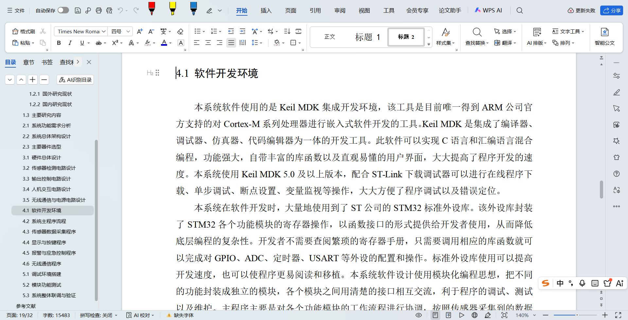Select left paragraph alignment
The width and height of the screenshot is (628, 320).
pos(197,43)
